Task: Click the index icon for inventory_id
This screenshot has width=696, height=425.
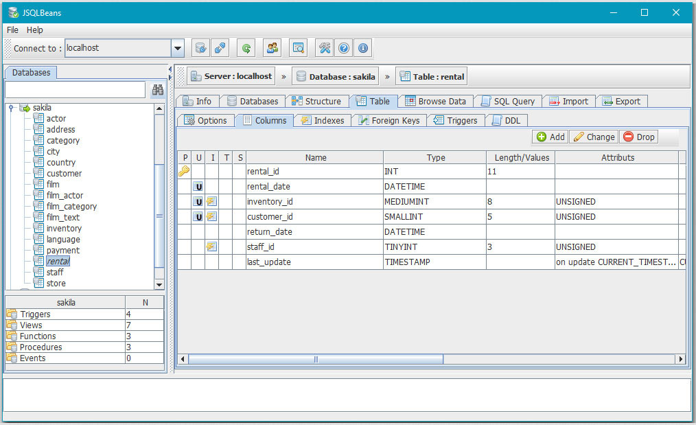Action: (211, 202)
